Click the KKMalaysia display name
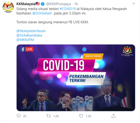140x123 pixels. 26,4
